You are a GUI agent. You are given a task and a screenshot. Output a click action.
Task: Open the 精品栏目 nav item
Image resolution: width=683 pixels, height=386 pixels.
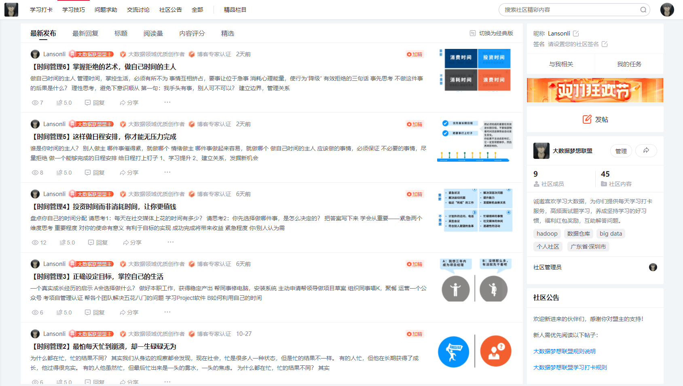tap(235, 10)
